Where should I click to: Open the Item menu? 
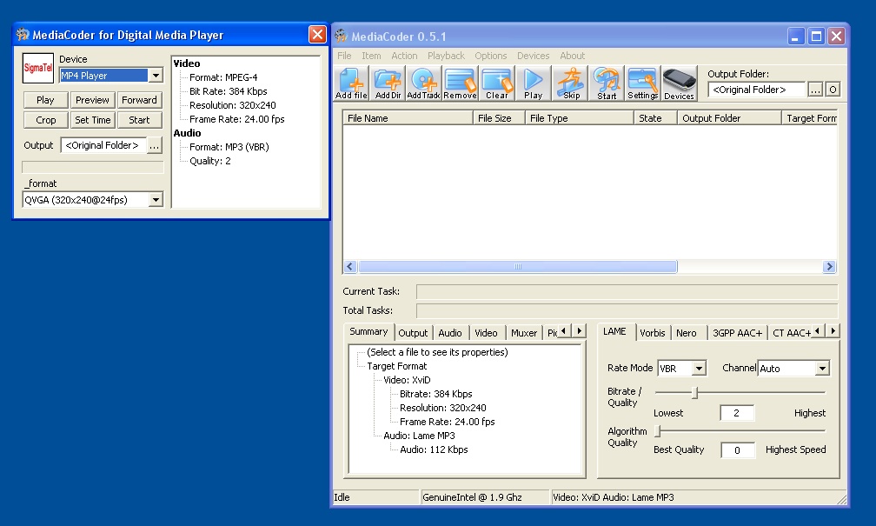pos(371,56)
